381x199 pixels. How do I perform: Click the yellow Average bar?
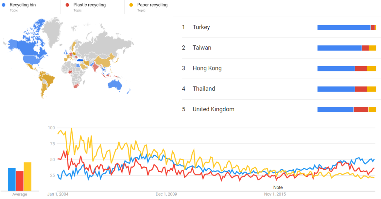click(27, 176)
